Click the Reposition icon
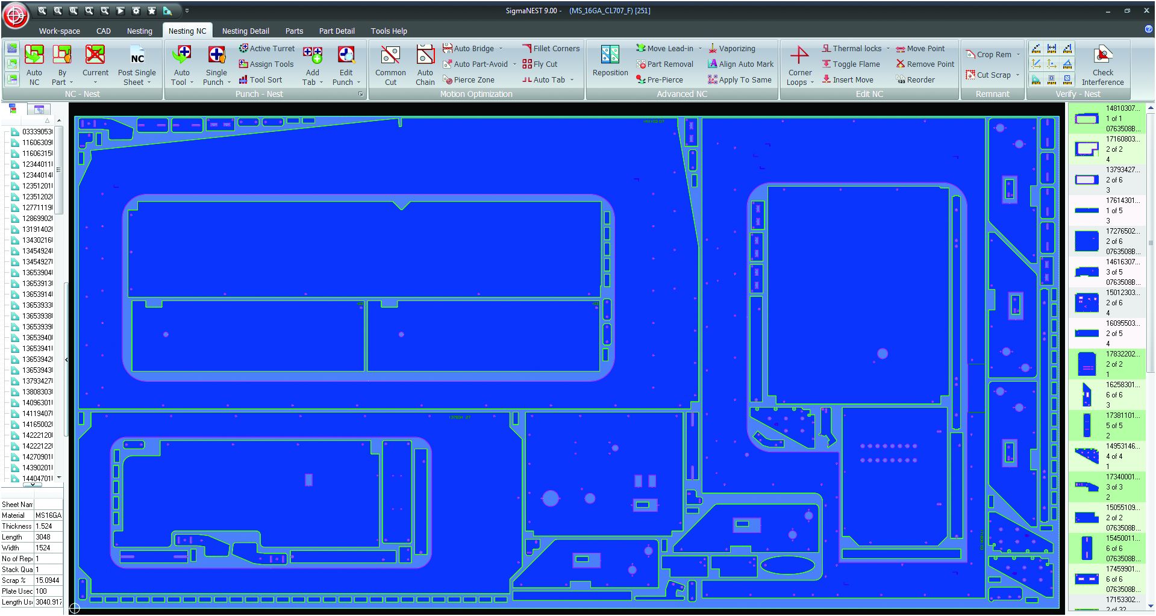The height and width of the screenshot is (616, 1156). click(610, 61)
